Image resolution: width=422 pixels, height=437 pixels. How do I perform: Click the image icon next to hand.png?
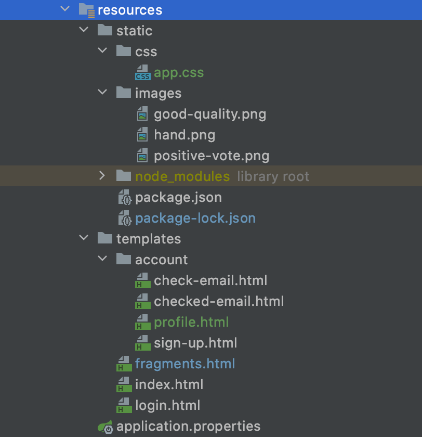click(x=142, y=135)
